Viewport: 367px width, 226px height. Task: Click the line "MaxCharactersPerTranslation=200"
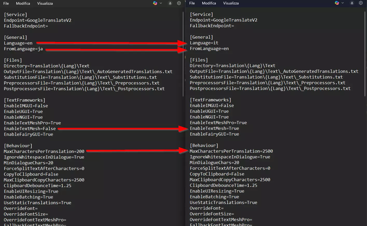click(x=44, y=151)
